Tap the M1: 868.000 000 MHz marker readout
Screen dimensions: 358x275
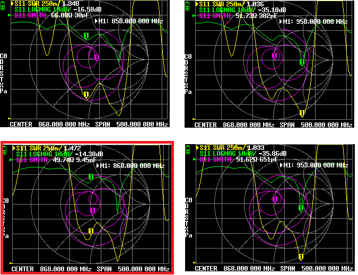click(130, 166)
